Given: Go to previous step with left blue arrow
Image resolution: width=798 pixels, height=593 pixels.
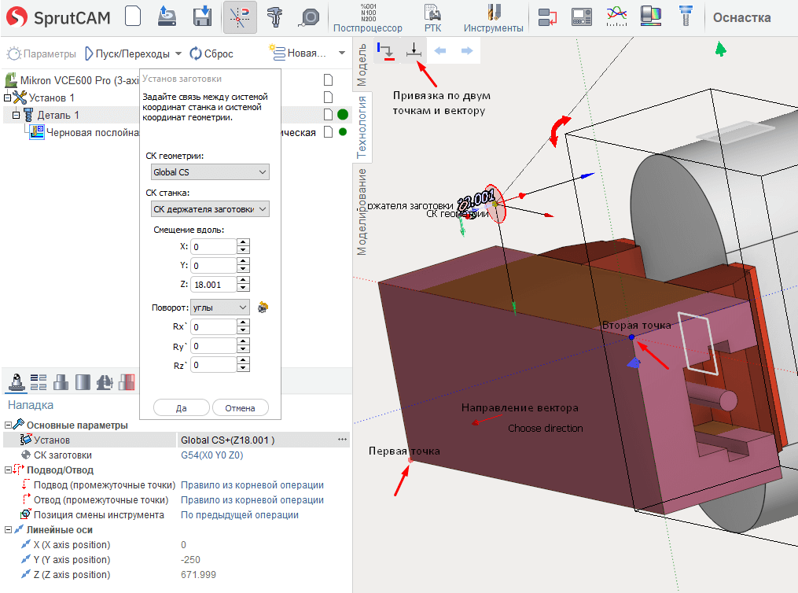Looking at the screenshot, I should (439, 51).
